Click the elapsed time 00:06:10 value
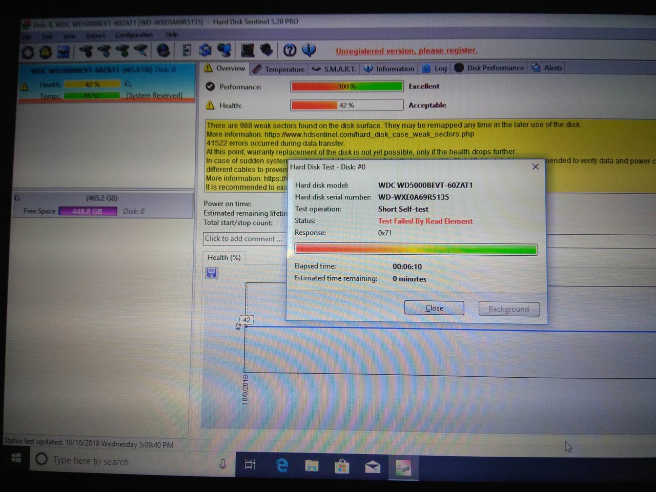Image resolution: width=656 pixels, height=492 pixels. (407, 266)
